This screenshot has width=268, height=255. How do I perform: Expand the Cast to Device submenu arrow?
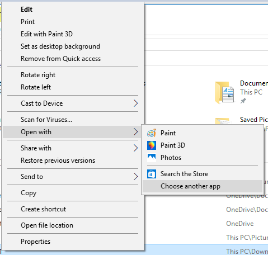tap(136, 103)
